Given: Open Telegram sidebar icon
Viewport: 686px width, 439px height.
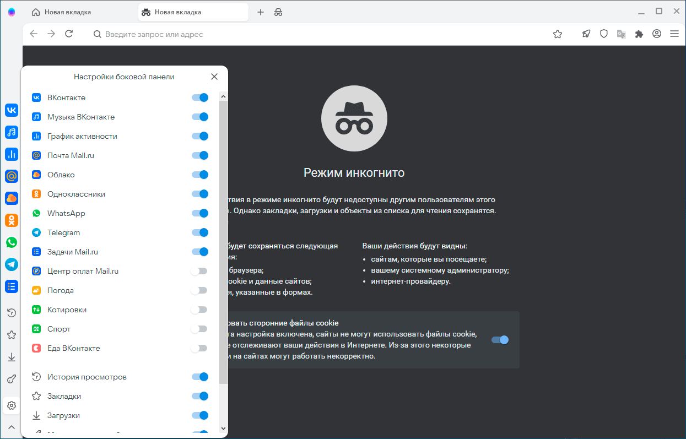Looking at the screenshot, I should [12, 264].
